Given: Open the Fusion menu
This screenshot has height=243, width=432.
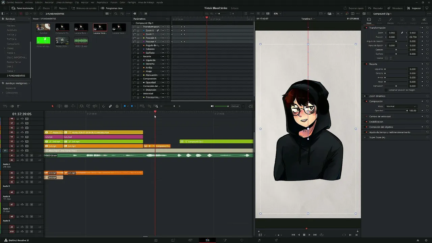Looking at the screenshot, I should coord(114,2).
